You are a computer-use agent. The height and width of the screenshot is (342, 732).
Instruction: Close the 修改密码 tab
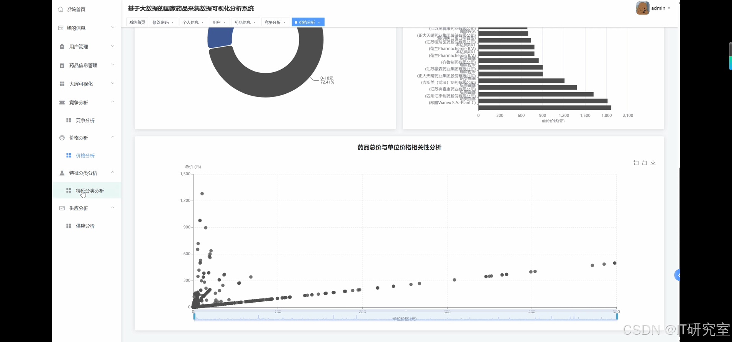(x=172, y=23)
